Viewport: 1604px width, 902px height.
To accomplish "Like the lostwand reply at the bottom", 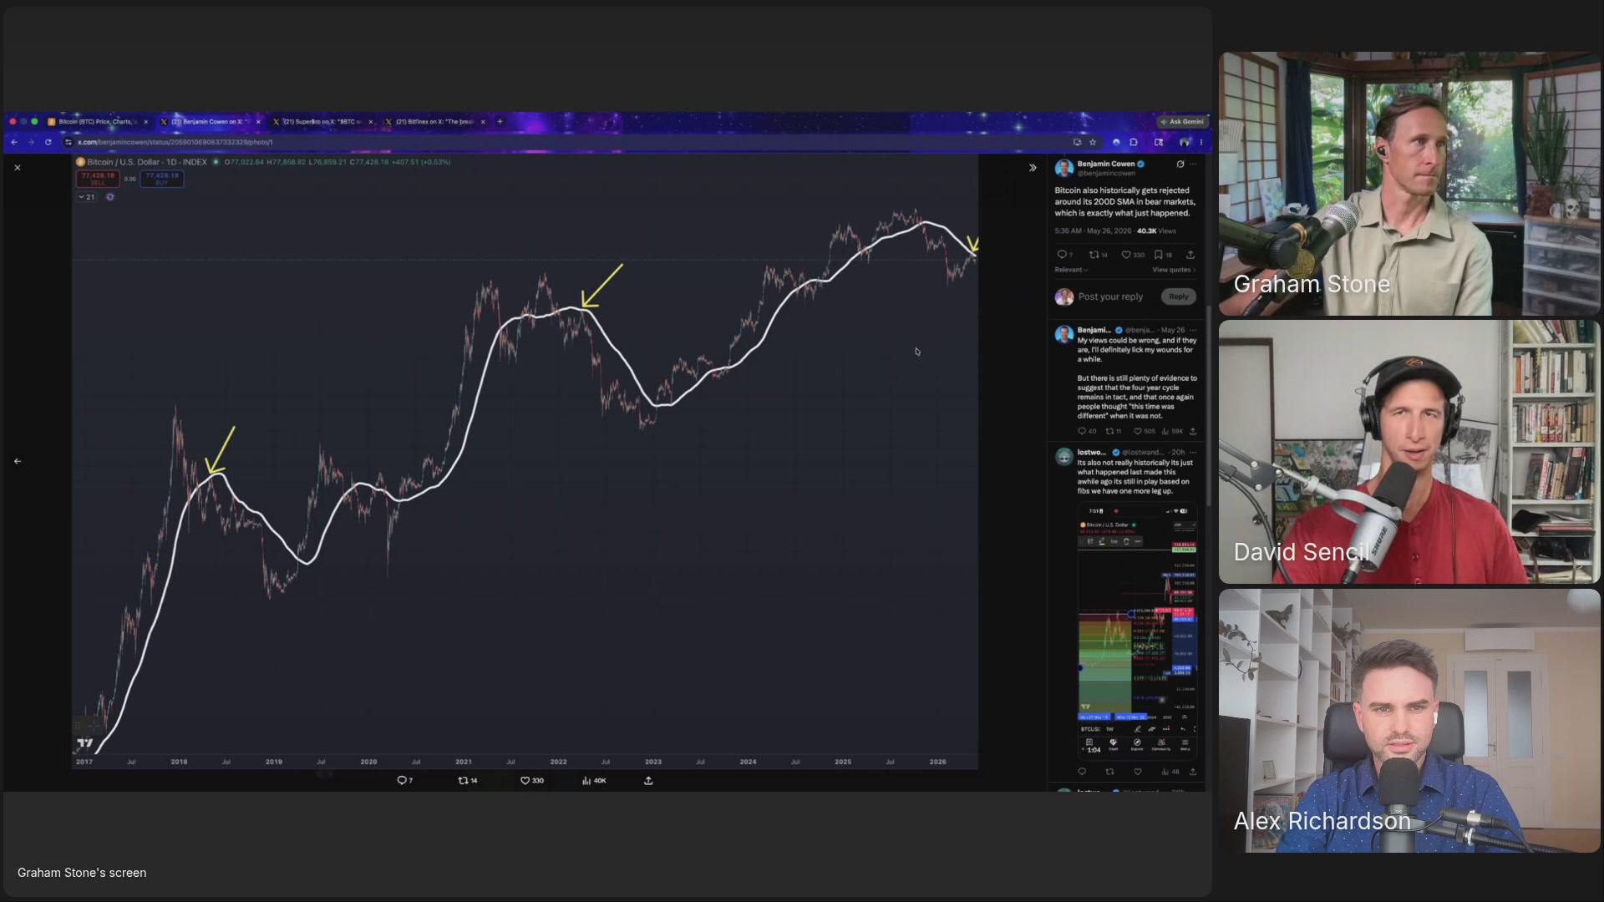I will pos(1138,772).
